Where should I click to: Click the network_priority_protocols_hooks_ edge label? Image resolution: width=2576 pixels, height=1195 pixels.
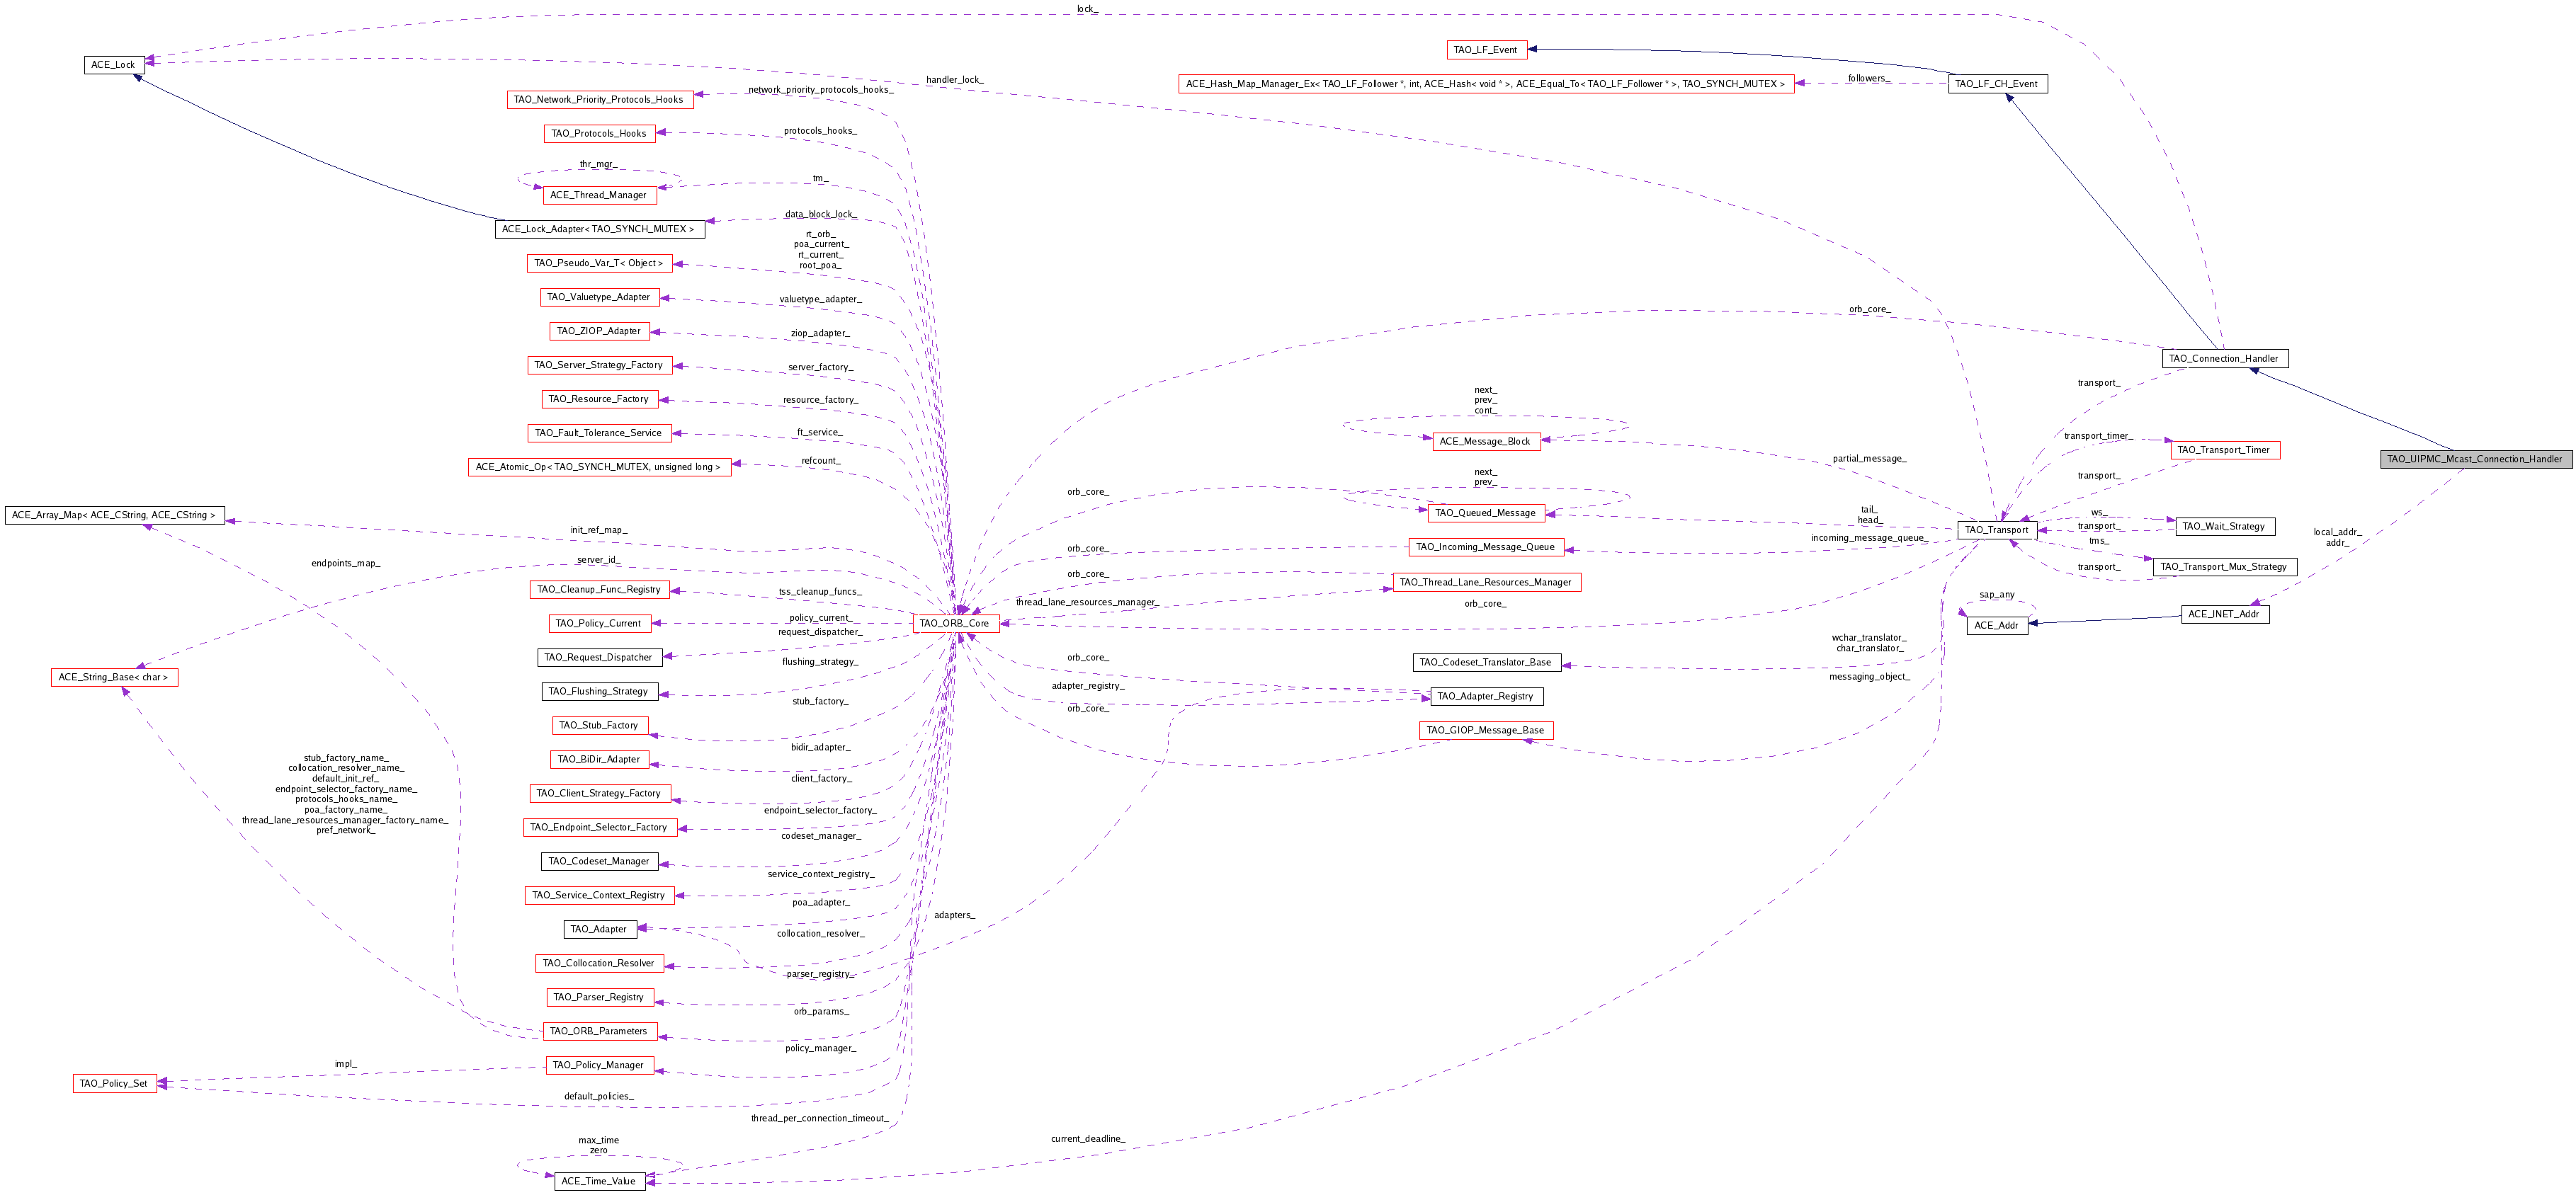[820, 90]
